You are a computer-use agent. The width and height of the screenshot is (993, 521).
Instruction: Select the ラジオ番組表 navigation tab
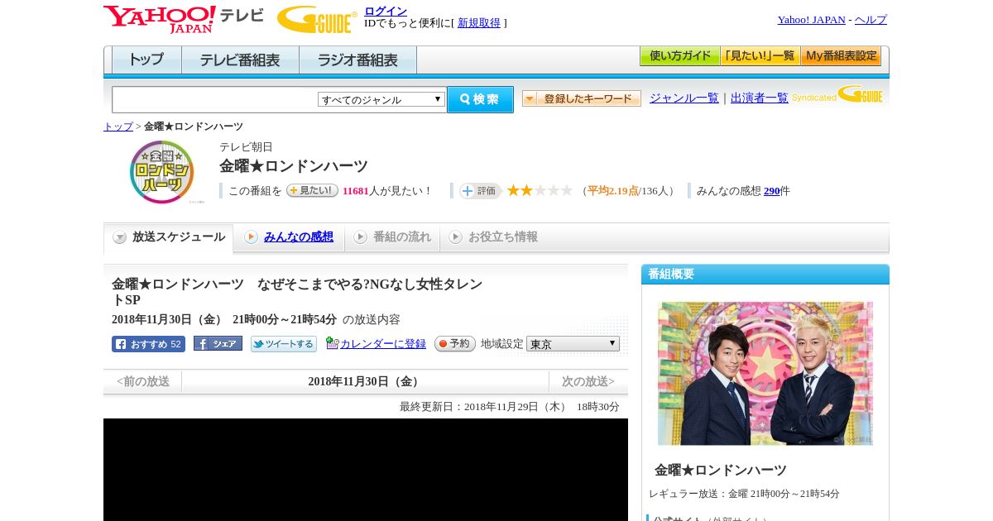tap(357, 60)
